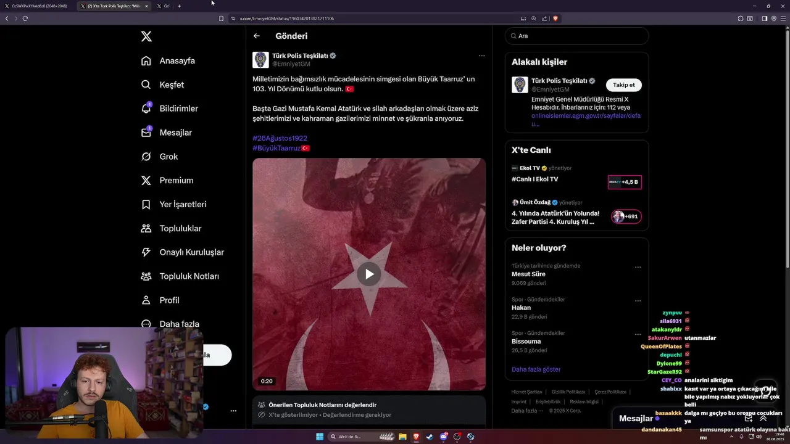790x444 pixels.
Task: Open Mesajlar envelope icon in sidebar
Action: click(146, 133)
